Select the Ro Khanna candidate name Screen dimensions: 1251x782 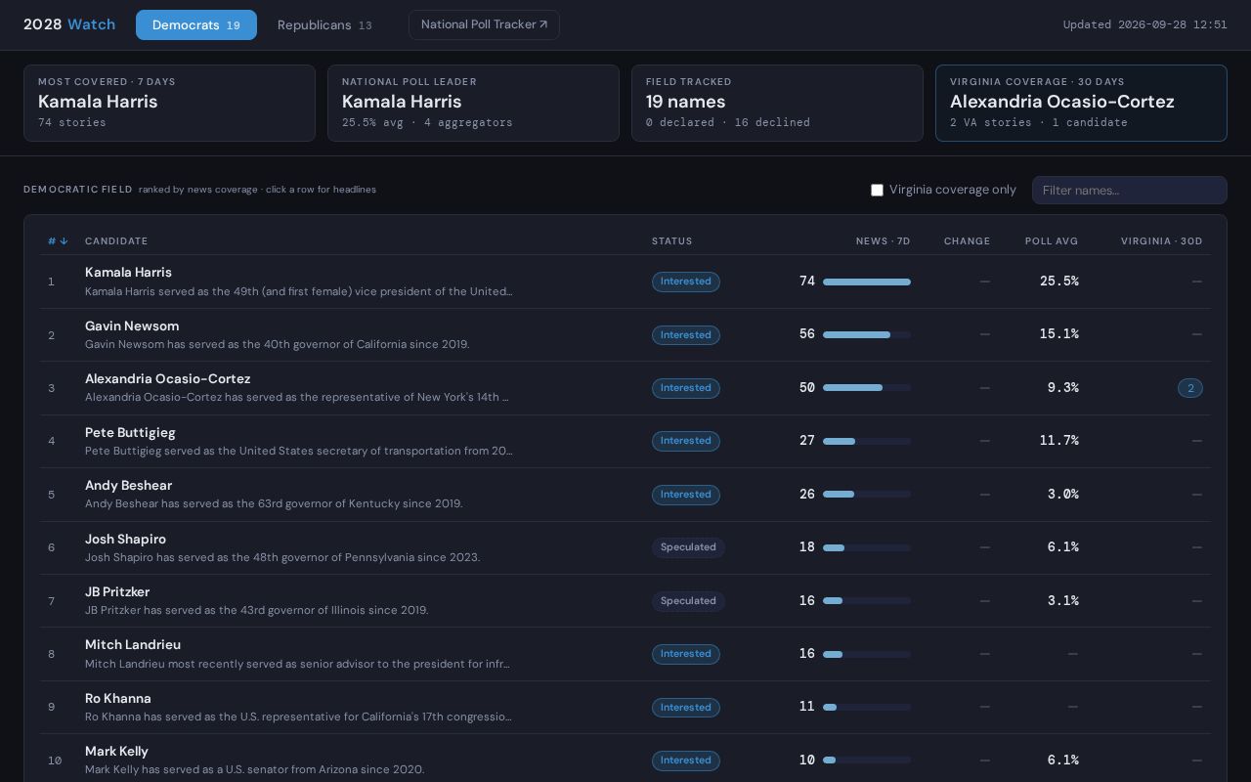point(118,698)
